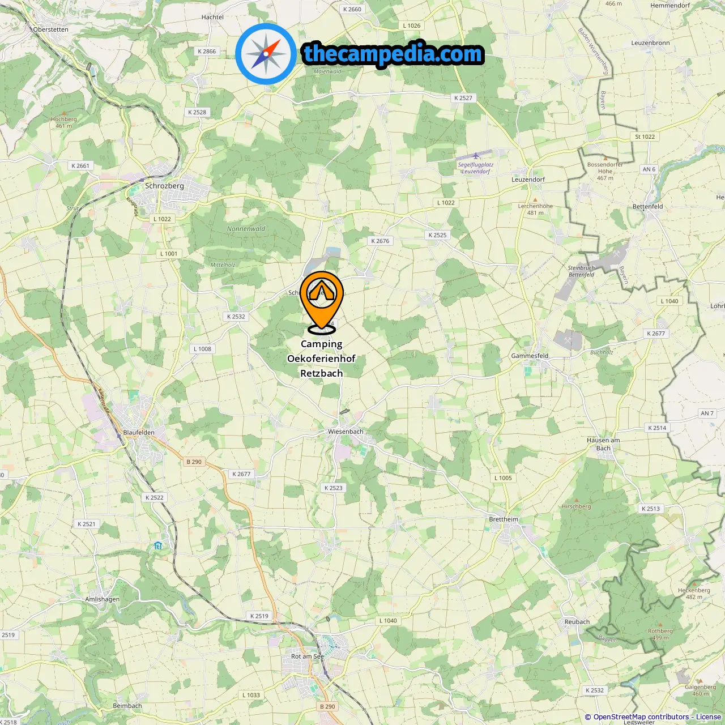Select the Wiesenbach village label

pyautogui.click(x=346, y=432)
